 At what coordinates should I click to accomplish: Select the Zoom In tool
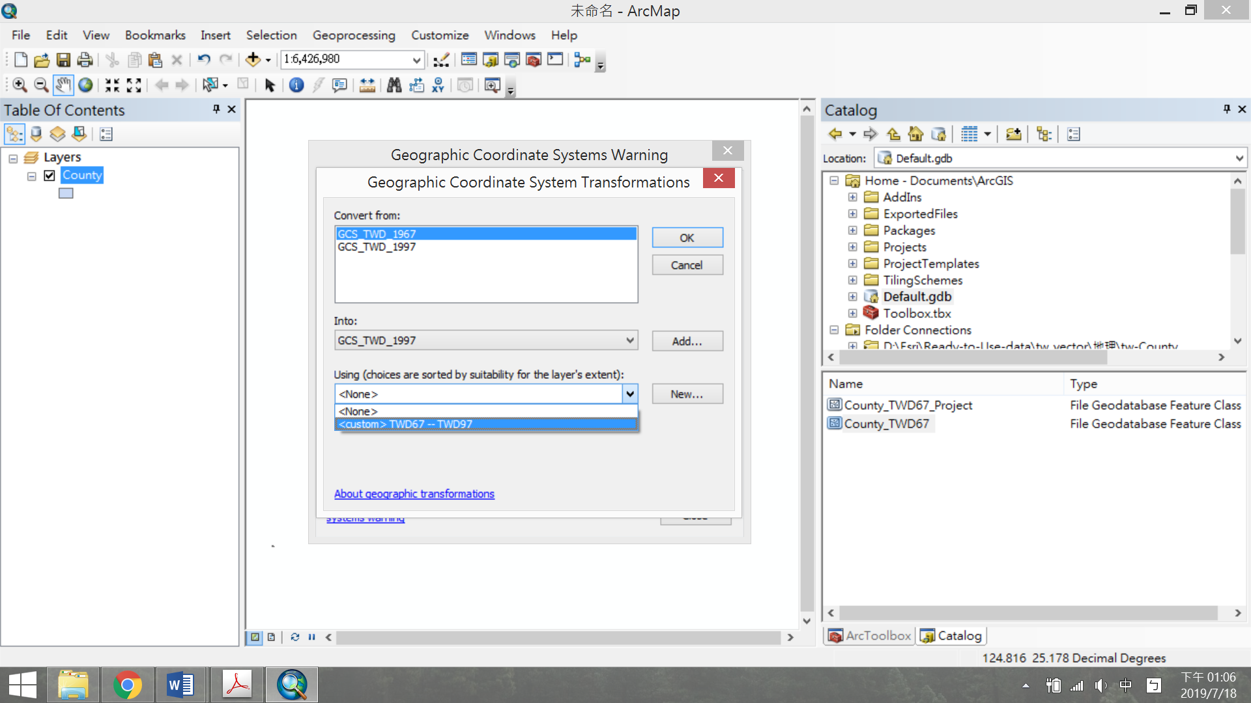tap(20, 85)
